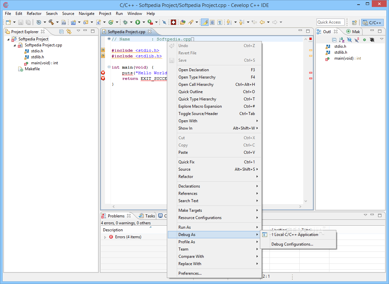
Task: Click the Quick Access search field
Action: tap(330, 22)
